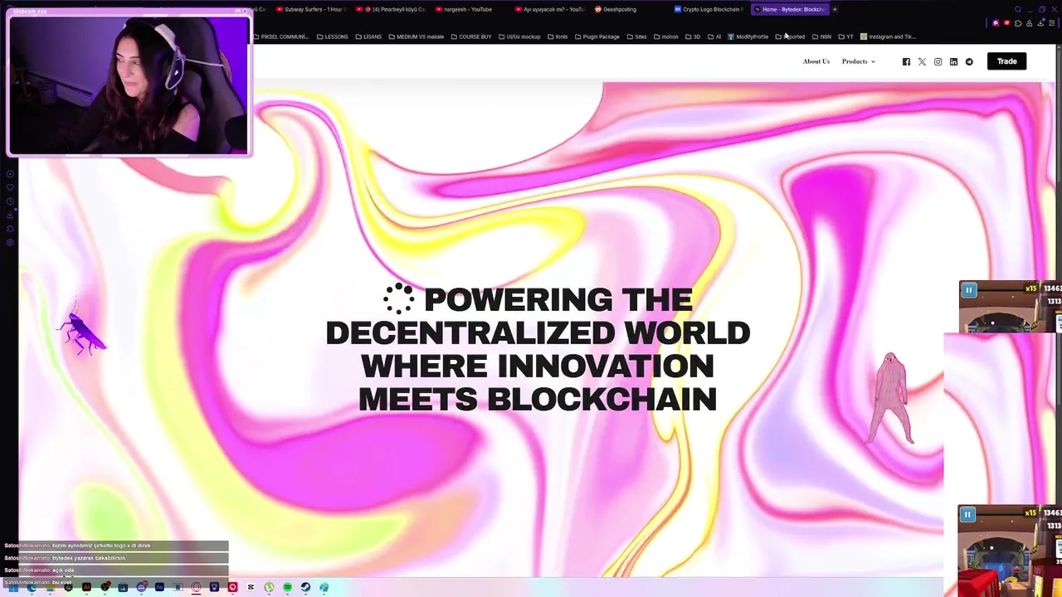
Task: Click the tab search magnifier icon
Action: (x=1018, y=9)
